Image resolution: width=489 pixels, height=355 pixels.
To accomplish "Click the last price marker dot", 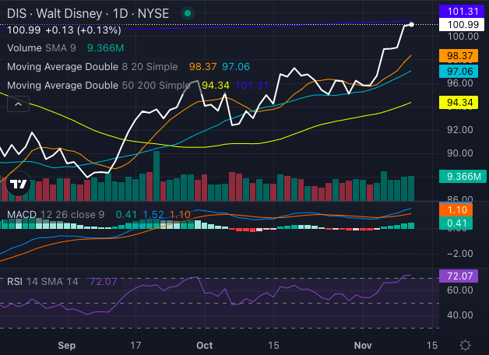I will (411, 25).
